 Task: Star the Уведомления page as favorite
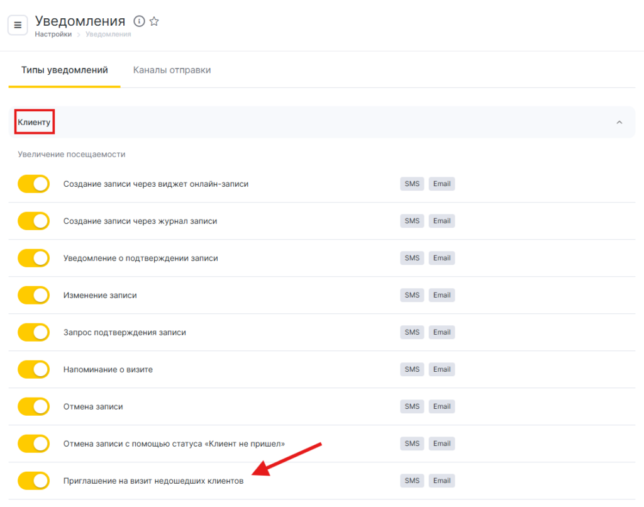pyautogui.click(x=154, y=21)
